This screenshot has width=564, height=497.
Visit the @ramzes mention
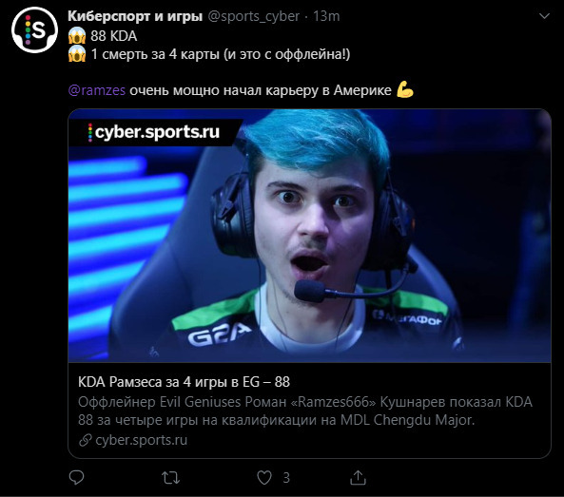(x=97, y=90)
